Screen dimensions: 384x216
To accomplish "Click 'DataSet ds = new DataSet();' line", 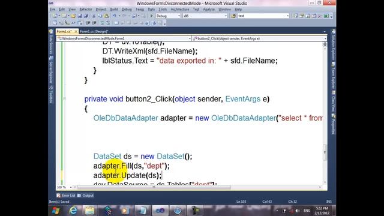I will tap(143, 156).
